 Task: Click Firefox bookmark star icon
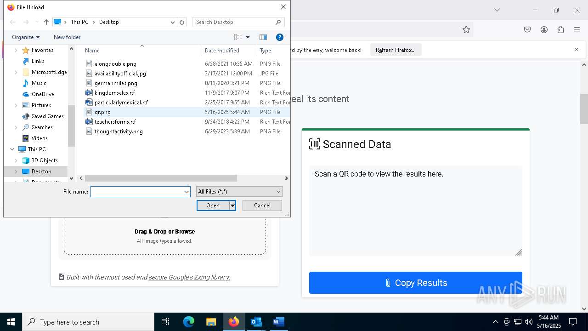tap(466, 29)
